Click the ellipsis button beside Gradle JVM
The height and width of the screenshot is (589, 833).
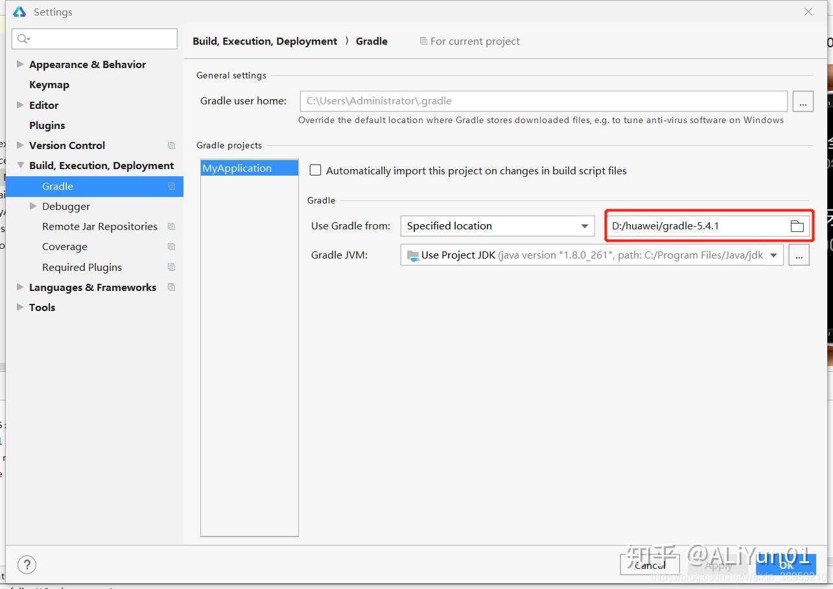point(799,255)
